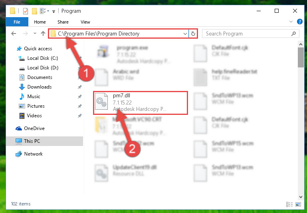Expand the address bar history dropdown
This screenshot has width=307, height=213.
(x=185, y=34)
